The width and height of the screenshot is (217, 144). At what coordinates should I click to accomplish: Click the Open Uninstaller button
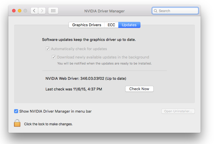[178, 111]
